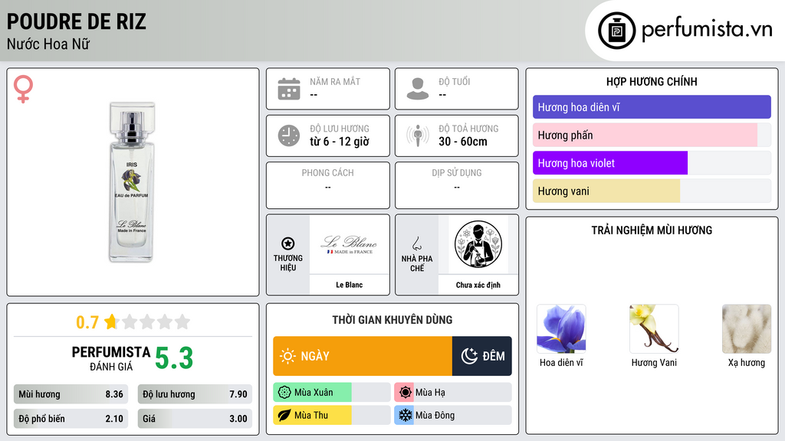
Task: Select the Hương Vani vanilla note image
Action: click(x=654, y=329)
